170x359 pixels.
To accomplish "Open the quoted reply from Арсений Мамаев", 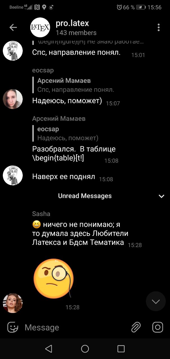I will point(73,85).
